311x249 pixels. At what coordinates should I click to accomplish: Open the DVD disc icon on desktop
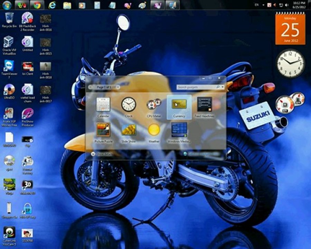(9, 163)
